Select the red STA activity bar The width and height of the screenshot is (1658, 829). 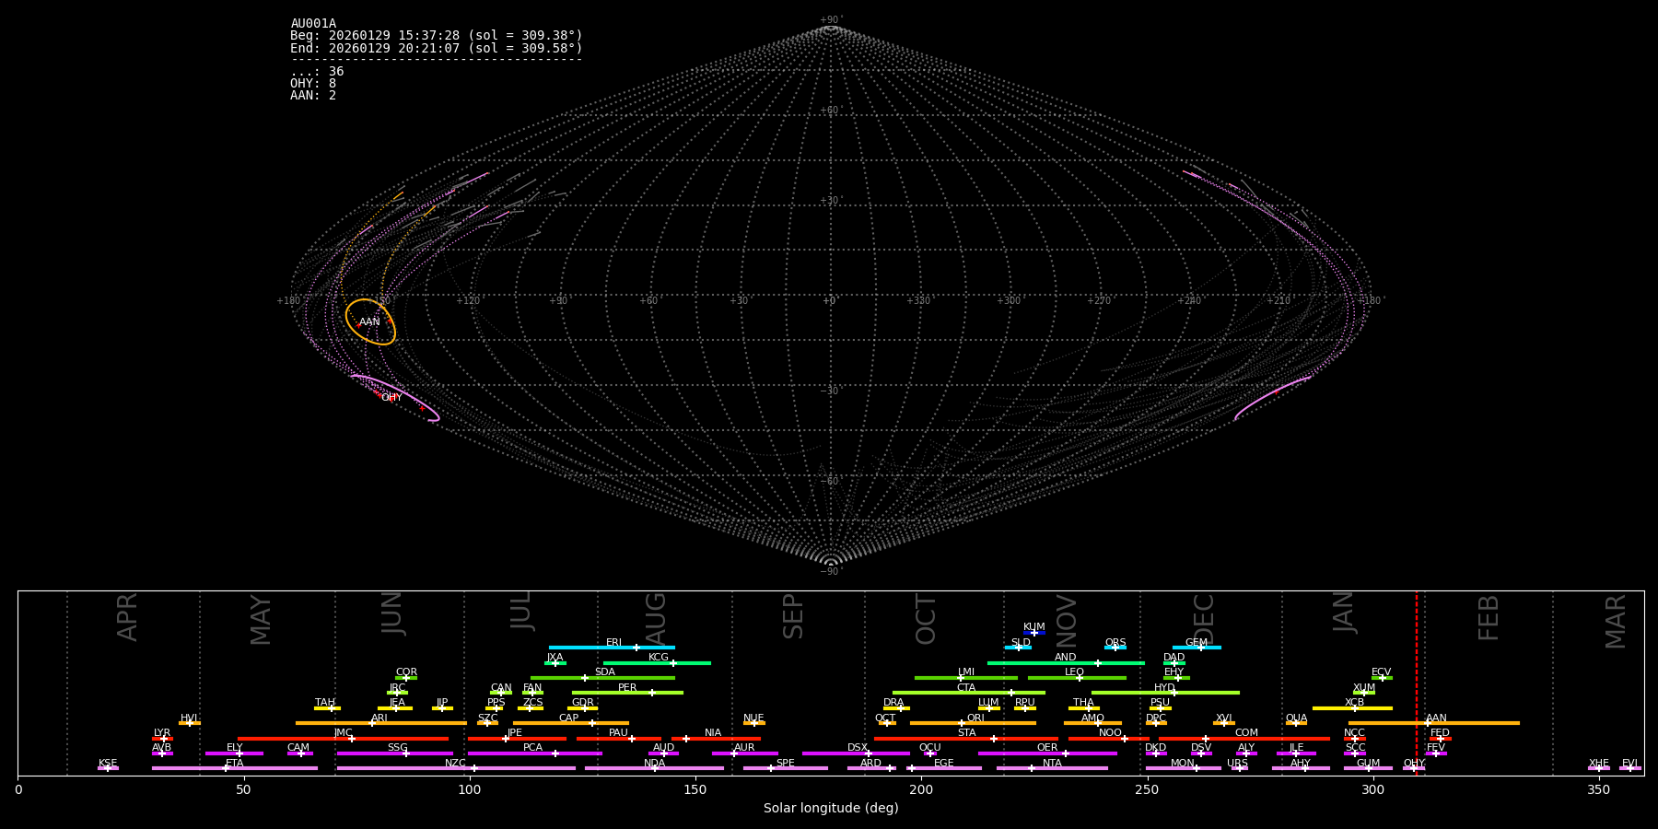pyautogui.click(x=966, y=739)
